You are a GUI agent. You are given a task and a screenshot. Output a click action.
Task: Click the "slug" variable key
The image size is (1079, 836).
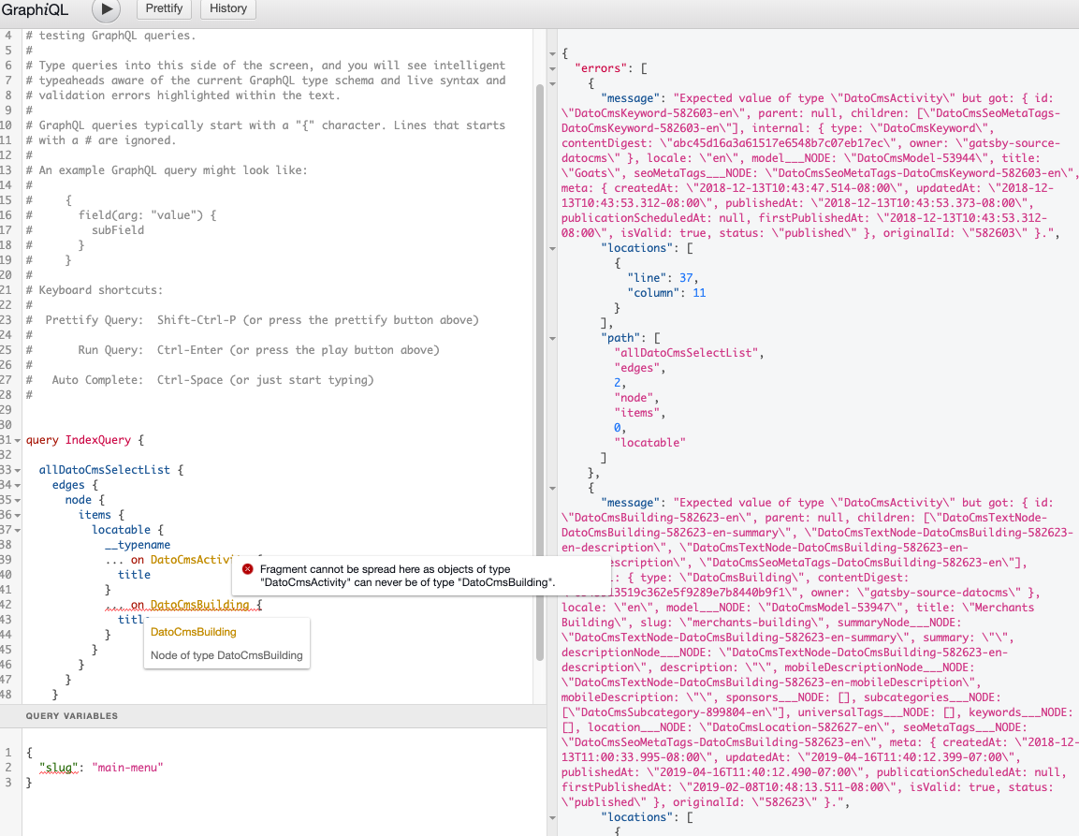(59, 767)
